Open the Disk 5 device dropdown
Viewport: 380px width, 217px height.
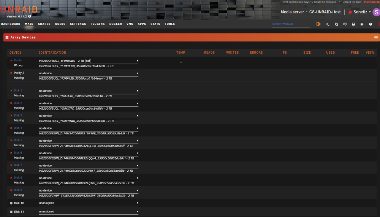(x=89, y=141)
